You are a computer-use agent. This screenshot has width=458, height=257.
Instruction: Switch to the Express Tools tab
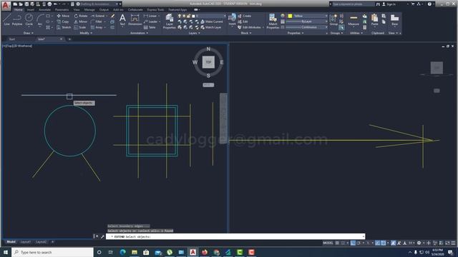[155, 9]
